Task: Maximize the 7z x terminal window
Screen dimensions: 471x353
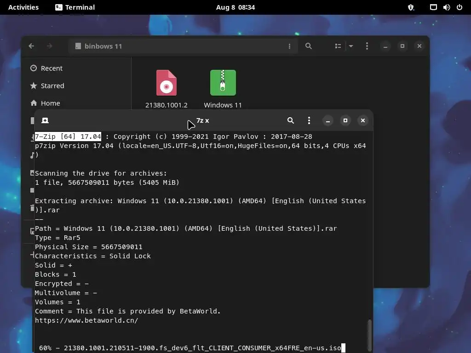Action: point(345,120)
